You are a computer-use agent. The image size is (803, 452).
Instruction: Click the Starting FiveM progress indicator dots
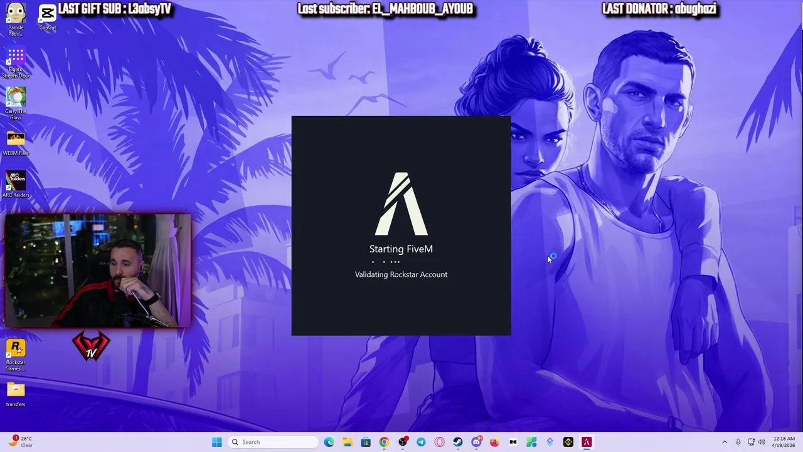coord(386,262)
